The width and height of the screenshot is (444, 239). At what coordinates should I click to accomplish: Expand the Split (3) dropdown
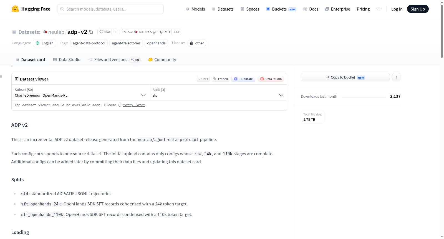click(218, 92)
